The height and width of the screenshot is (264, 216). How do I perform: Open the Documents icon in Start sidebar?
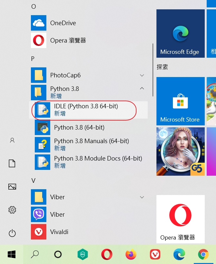[x=12, y=163]
